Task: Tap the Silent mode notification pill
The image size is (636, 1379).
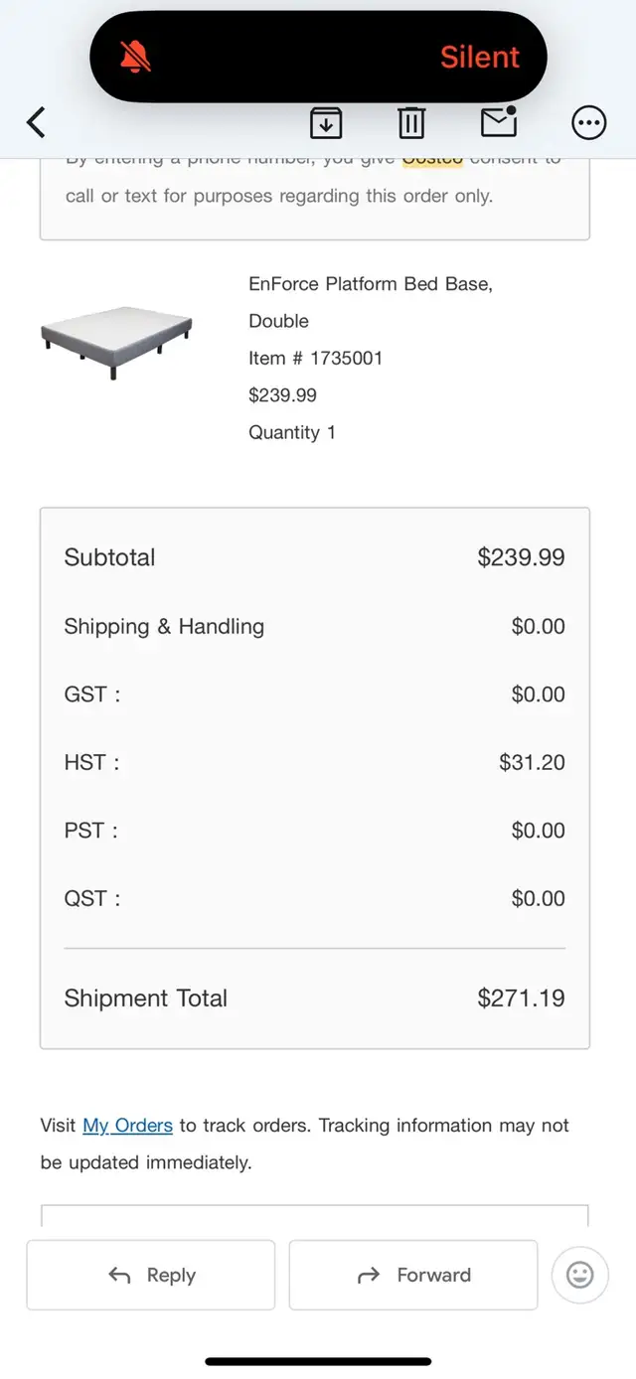Action: tap(318, 58)
